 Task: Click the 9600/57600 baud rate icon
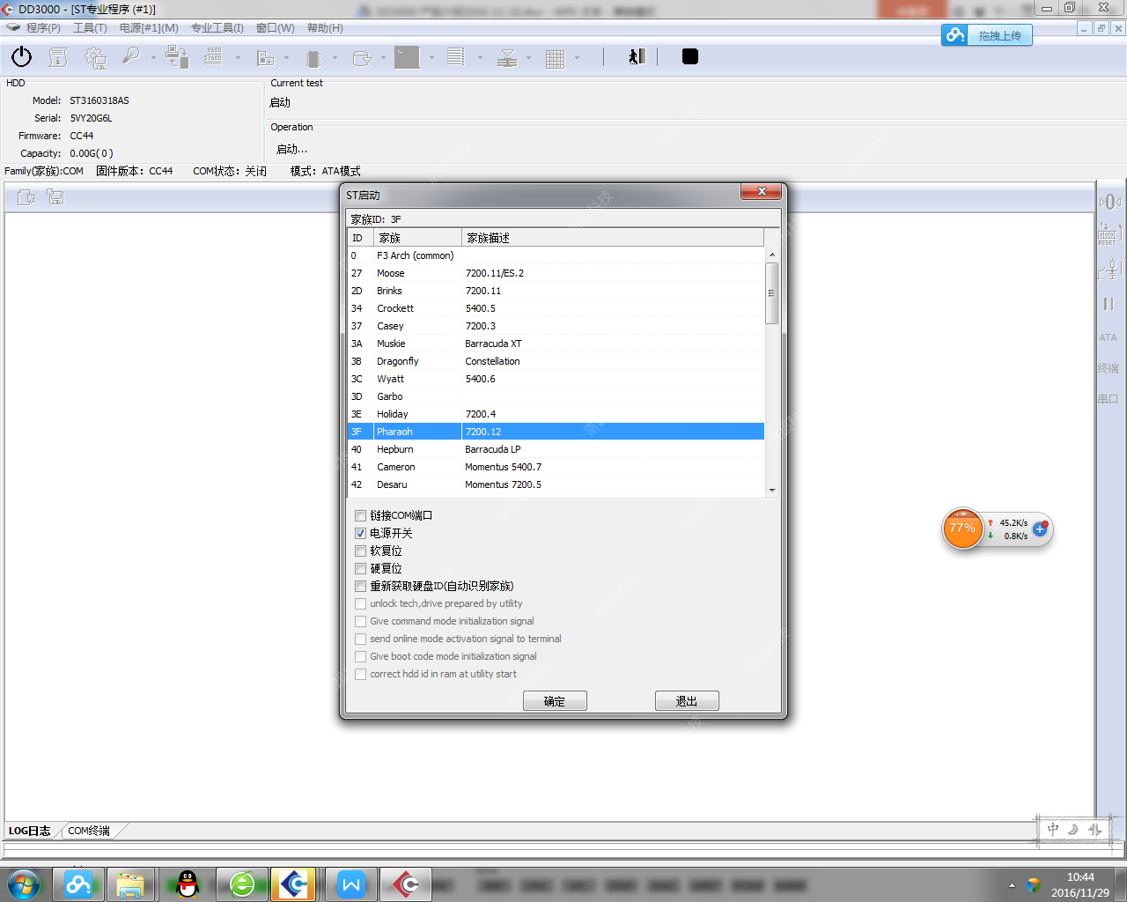(x=213, y=56)
